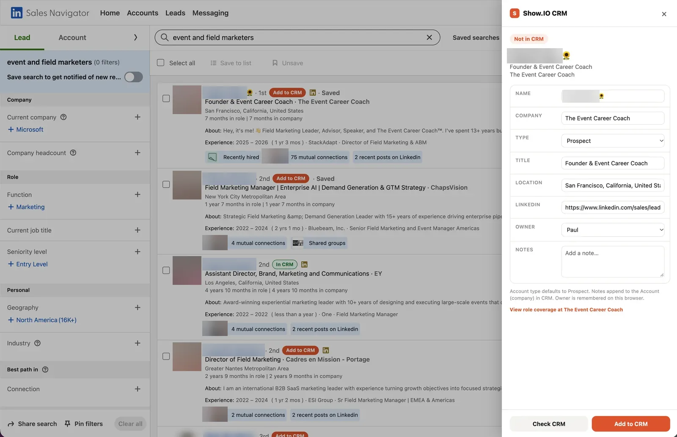The height and width of the screenshot is (437, 677).
Task: Click Add to CRM badge on Founder & Event Career Coach lead
Action: tap(287, 93)
